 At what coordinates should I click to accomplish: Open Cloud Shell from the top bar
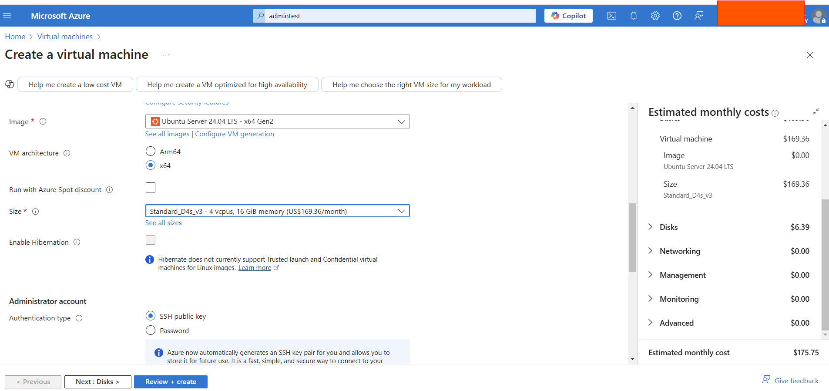pos(611,16)
